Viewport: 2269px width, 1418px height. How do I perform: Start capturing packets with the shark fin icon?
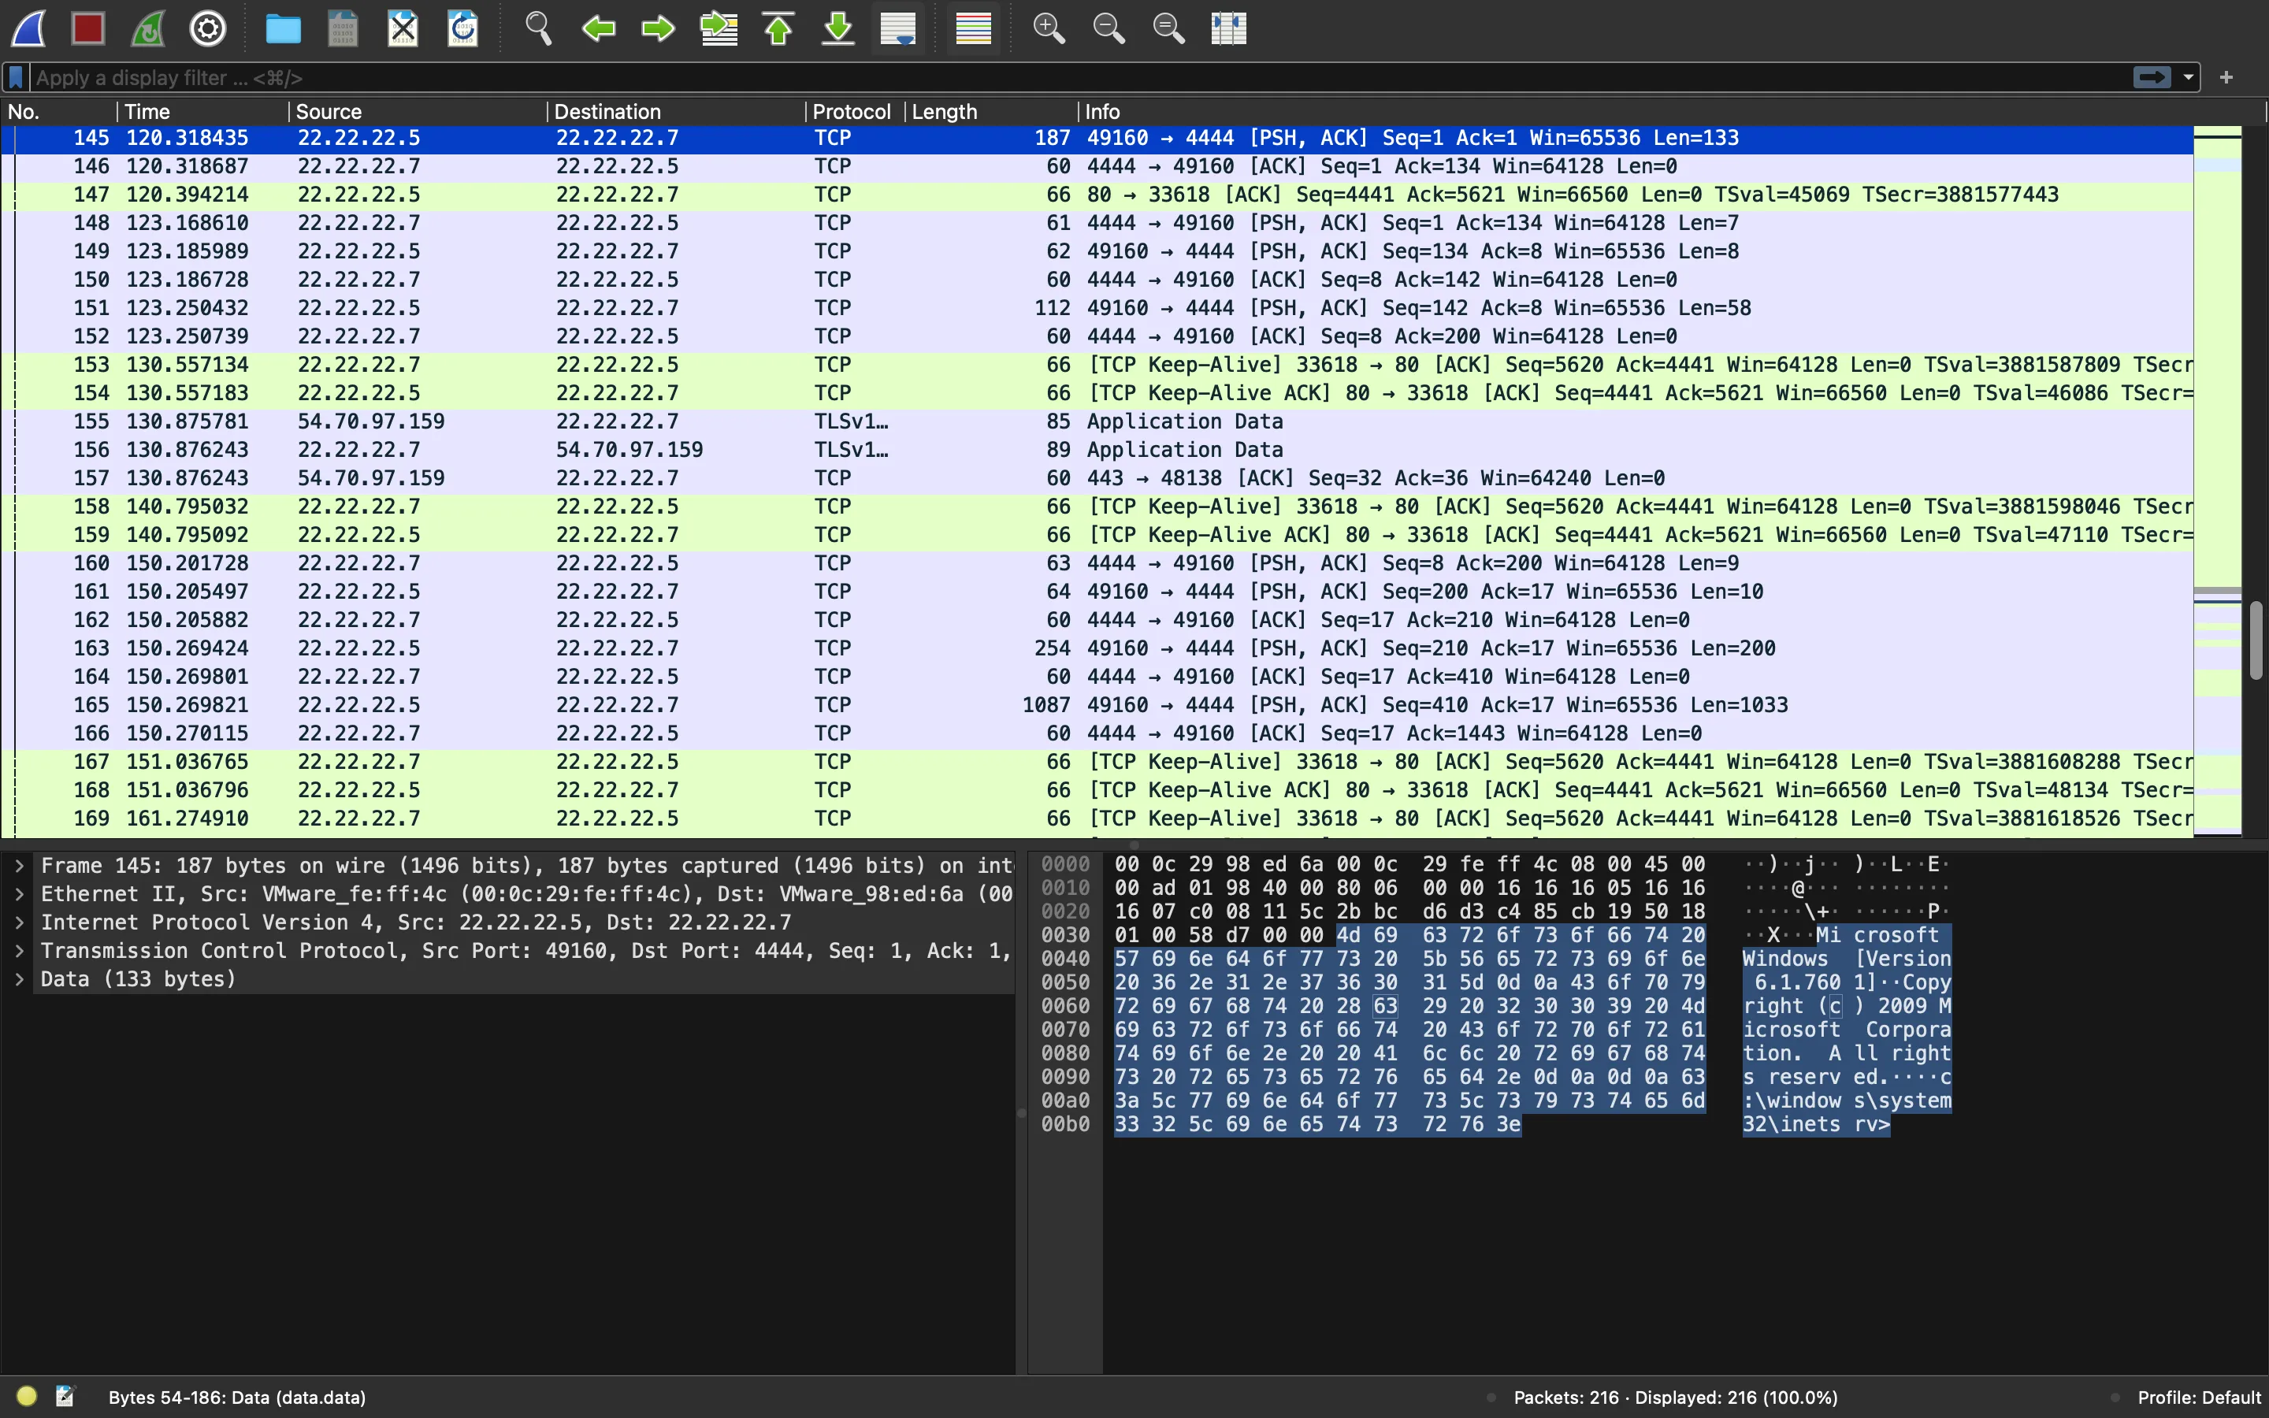29,28
